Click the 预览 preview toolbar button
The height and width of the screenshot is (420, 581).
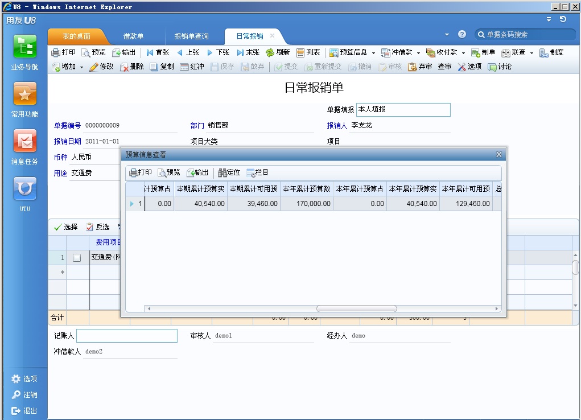(94, 52)
